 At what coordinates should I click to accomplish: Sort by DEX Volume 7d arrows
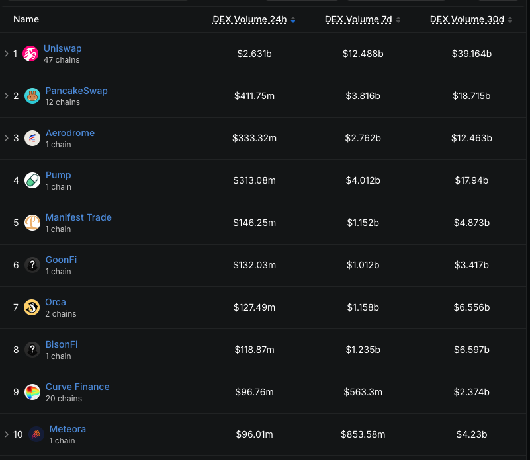point(398,20)
